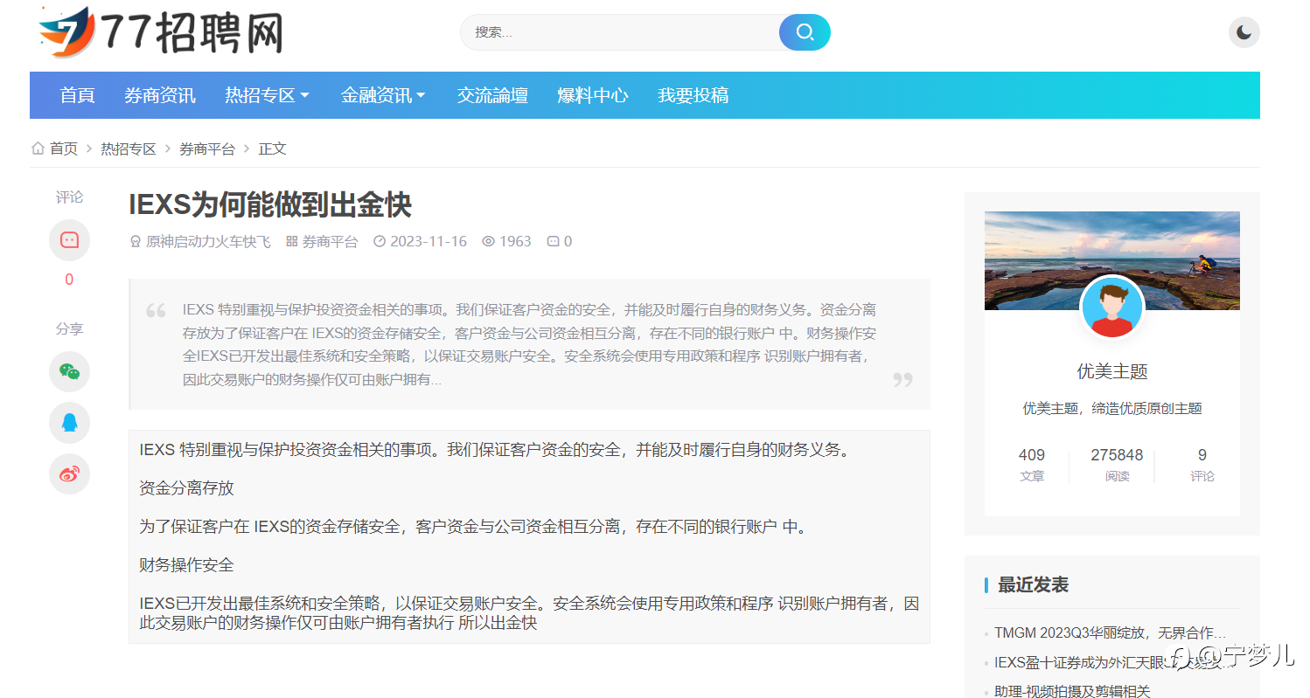Open recent post TMGM 2023Q3华丽绽放

1110,632
